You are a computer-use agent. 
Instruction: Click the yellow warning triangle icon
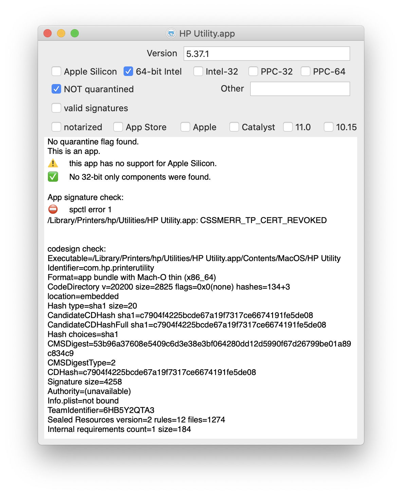(x=53, y=163)
